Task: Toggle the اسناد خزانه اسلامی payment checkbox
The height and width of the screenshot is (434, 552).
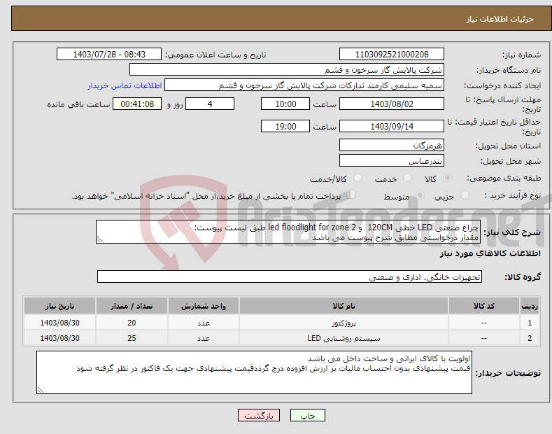Action: [x=351, y=195]
